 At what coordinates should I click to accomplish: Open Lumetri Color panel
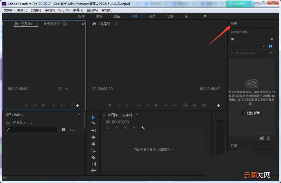point(240,31)
